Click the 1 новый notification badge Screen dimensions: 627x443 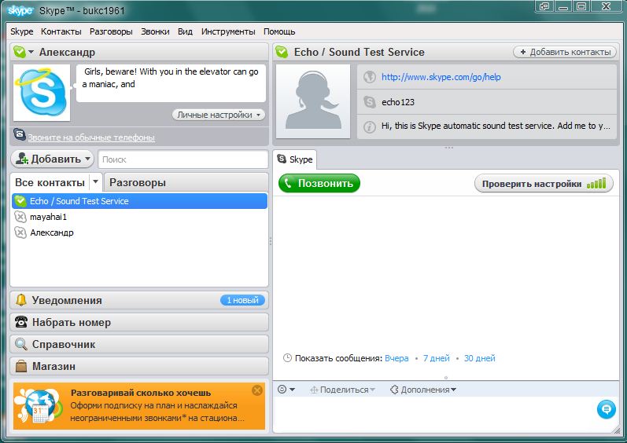(x=242, y=301)
